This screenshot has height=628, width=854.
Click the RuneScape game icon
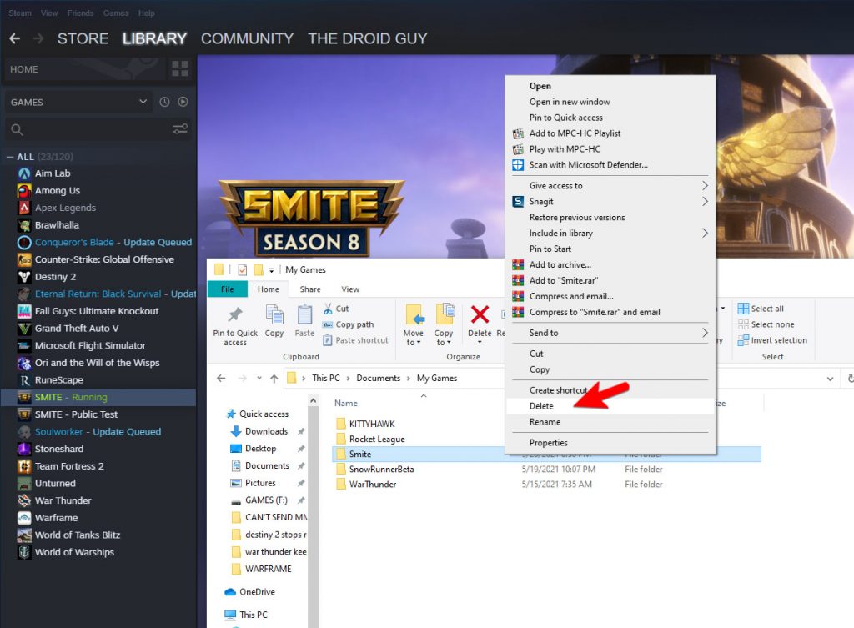pyautogui.click(x=24, y=380)
